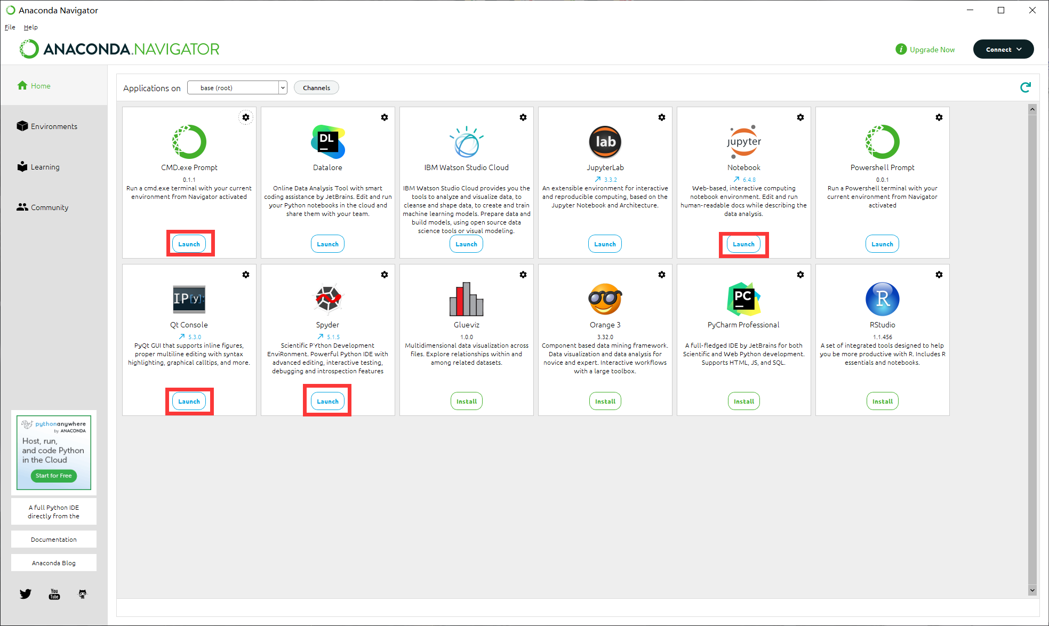Expand the Connect dropdown button
Screen dimensions: 1049x626
click(1003, 50)
